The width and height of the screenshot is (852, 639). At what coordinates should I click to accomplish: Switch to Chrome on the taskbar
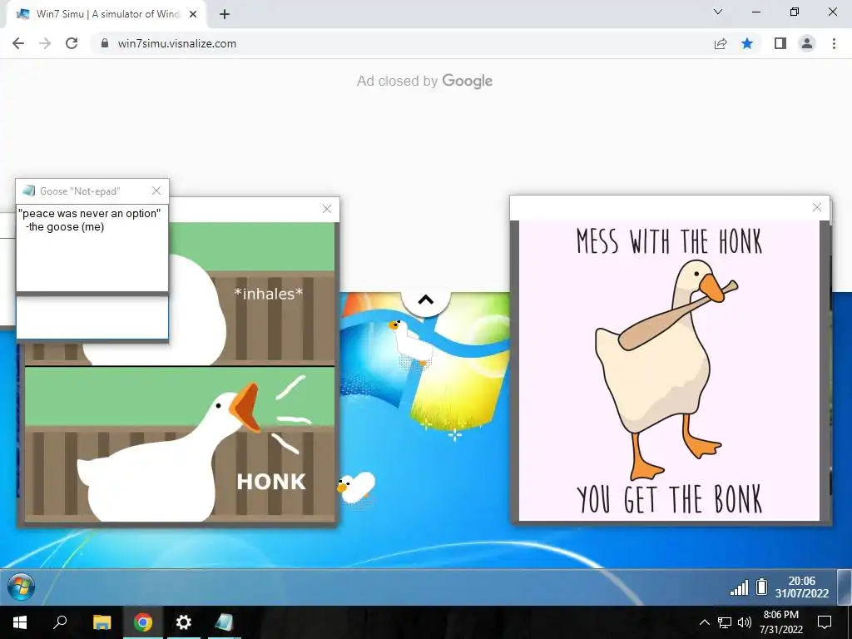tap(143, 622)
